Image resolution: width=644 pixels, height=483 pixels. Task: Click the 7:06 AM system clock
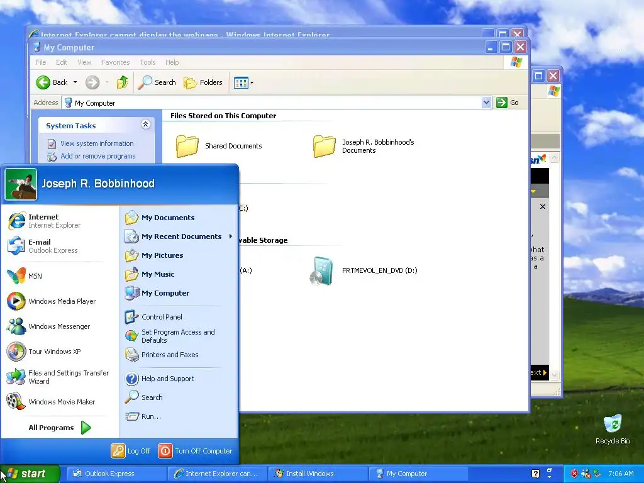621,474
